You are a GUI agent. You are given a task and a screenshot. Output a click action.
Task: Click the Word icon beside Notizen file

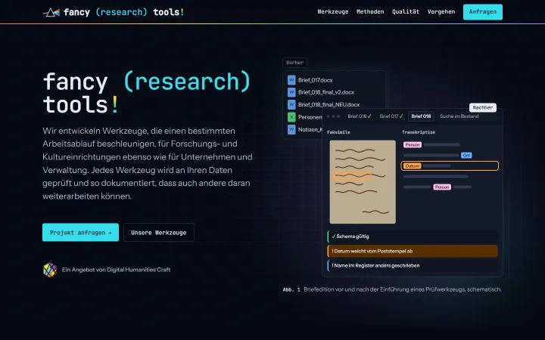click(291, 129)
